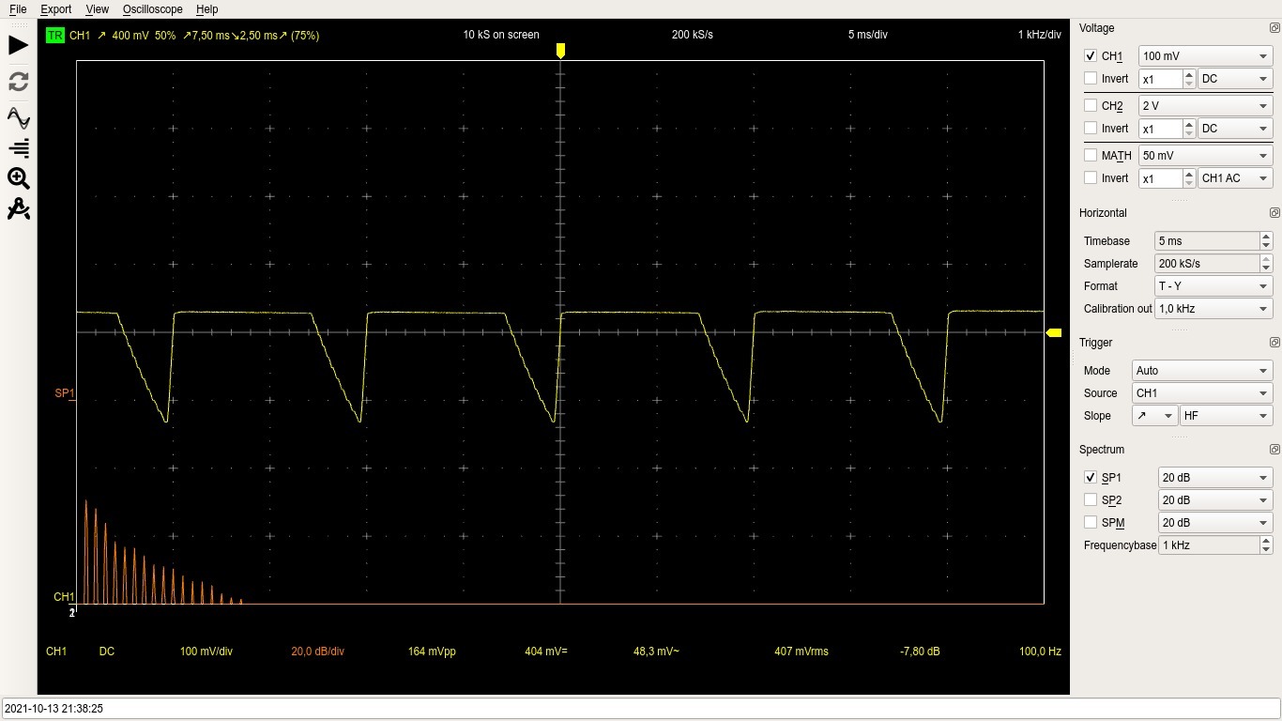This screenshot has width=1282, height=721.
Task: Click the Frequencybase stepper arrows
Action: click(x=1266, y=545)
